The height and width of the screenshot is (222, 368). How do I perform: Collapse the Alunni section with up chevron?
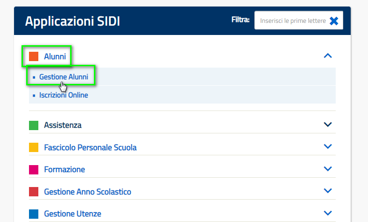coord(328,56)
